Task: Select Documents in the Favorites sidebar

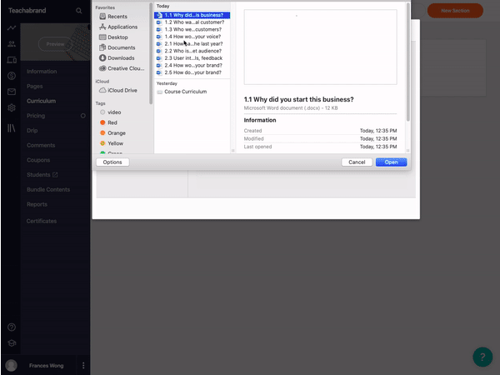Action: click(117, 47)
